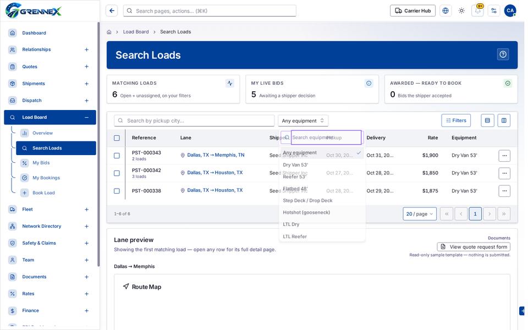Click the Awarded check circle icon
Viewport: 528px width, 330px height.
click(x=508, y=83)
